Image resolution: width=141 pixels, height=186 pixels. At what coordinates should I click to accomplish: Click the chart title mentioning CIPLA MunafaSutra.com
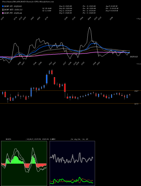pyautogui.click(x=28, y=2)
